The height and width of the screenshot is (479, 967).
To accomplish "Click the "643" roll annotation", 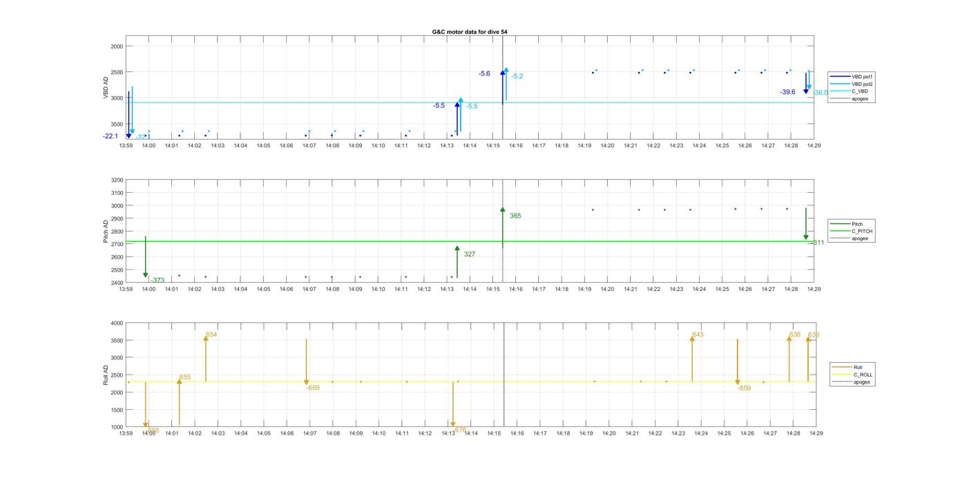I will tap(698, 335).
